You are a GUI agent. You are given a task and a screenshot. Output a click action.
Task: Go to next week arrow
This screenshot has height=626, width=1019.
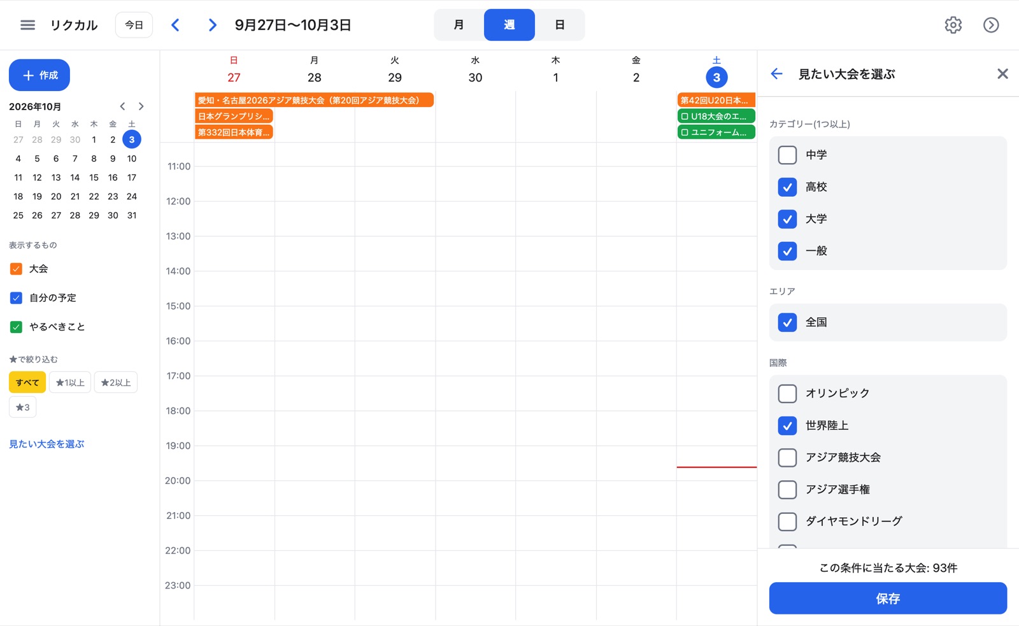pos(212,25)
